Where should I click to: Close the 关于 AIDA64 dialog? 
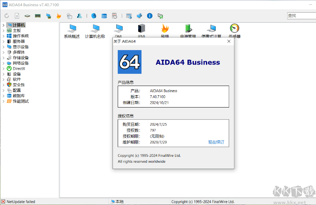click(229, 42)
